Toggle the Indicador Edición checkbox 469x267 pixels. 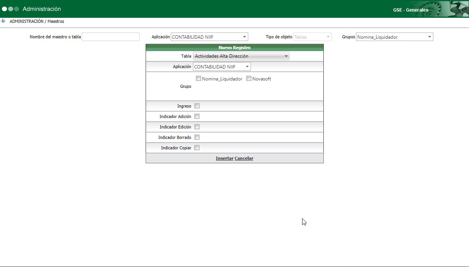197,127
